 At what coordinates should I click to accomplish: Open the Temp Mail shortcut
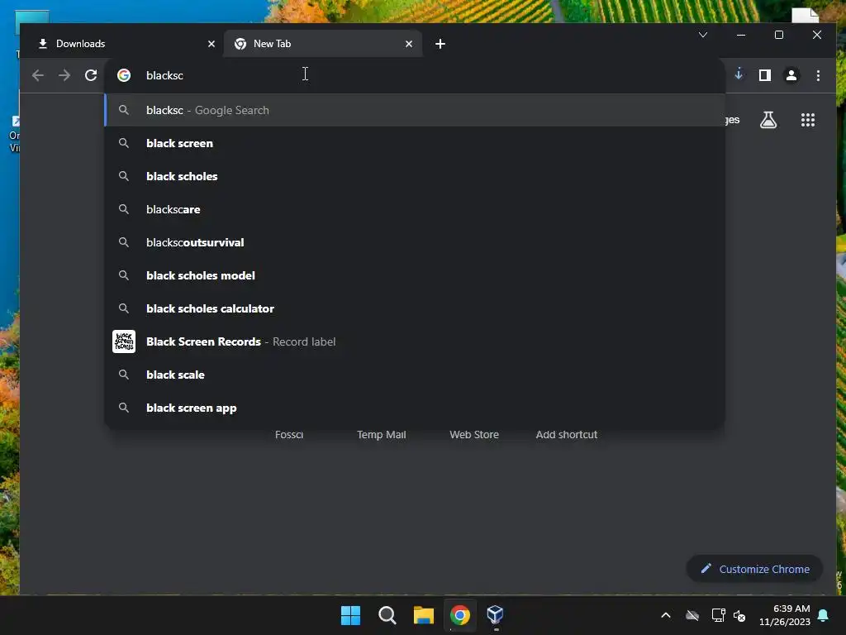382,435
